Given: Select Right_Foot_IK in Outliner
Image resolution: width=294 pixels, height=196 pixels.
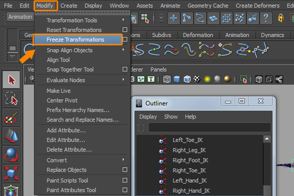Looking at the screenshot, I should pyautogui.click(x=190, y=160).
